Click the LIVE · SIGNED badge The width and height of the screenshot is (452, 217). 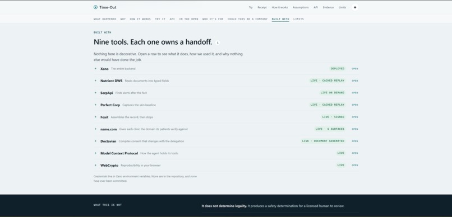coord(333,117)
